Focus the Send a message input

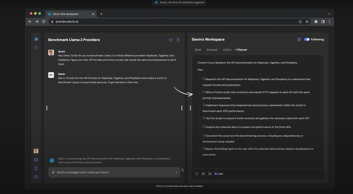(x=114, y=172)
